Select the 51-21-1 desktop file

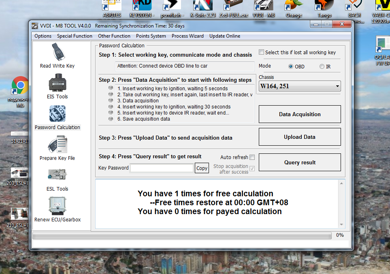click(x=19, y=137)
